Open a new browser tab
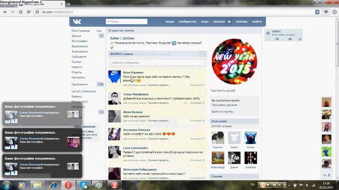The height and width of the screenshot is (190, 339). click(69, 4)
